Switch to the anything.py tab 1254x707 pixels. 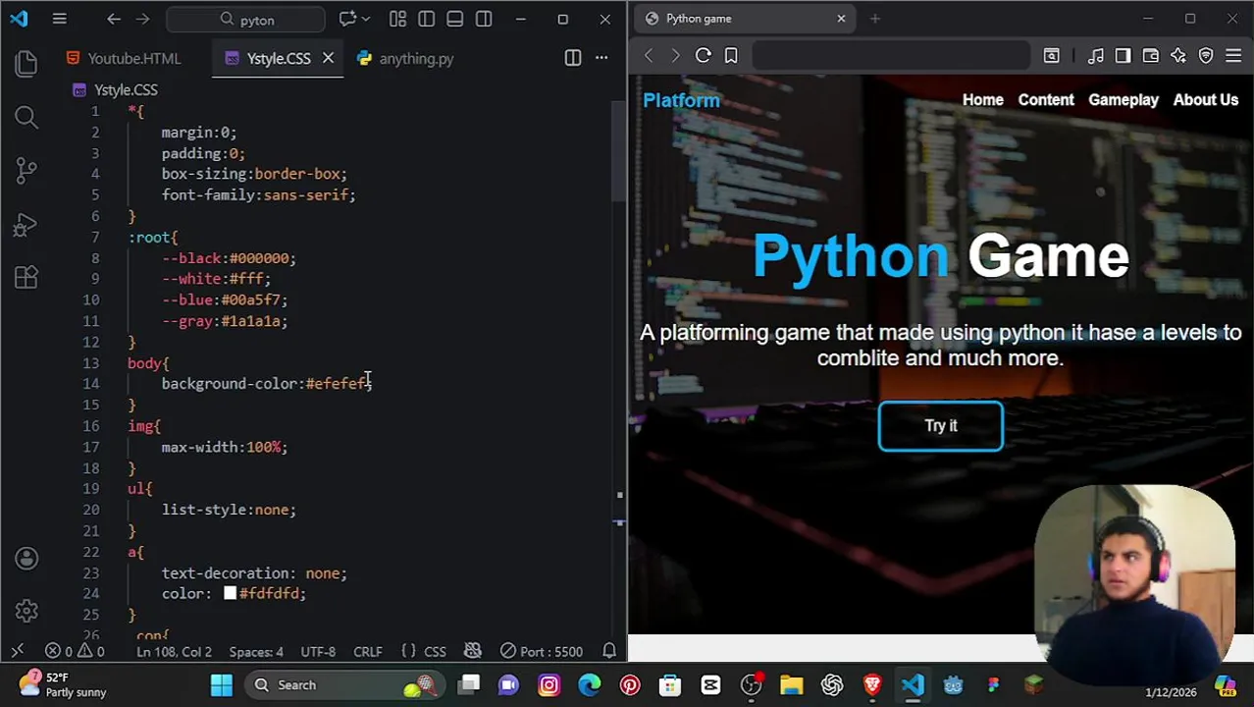click(405, 58)
